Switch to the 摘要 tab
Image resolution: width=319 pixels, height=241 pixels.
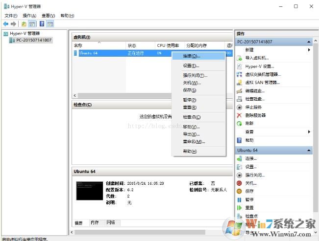click(79, 223)
